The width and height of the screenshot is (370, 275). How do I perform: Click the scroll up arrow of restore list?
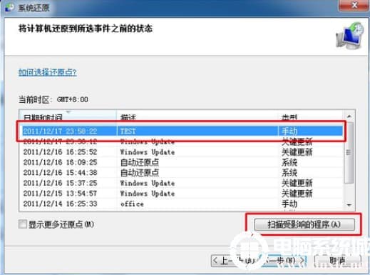click(349, 116)
